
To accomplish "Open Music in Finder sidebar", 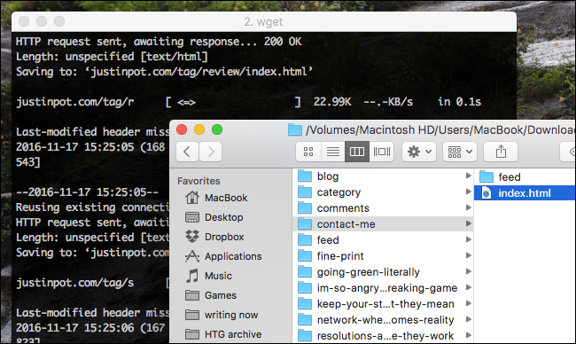I will 208,276.
